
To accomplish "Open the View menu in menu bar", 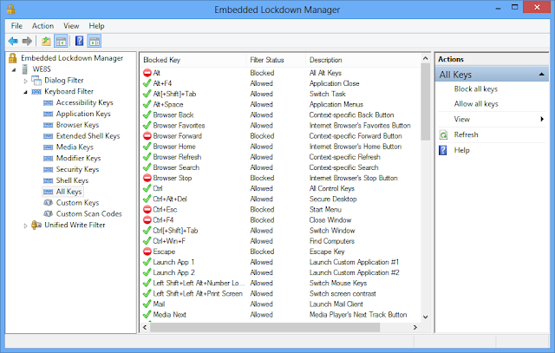I will click(71, 26).
